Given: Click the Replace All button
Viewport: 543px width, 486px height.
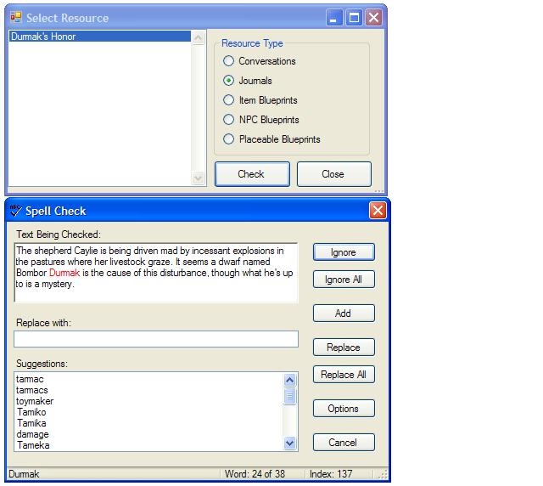Looking at the screenshot, I should tap(343, 375).
